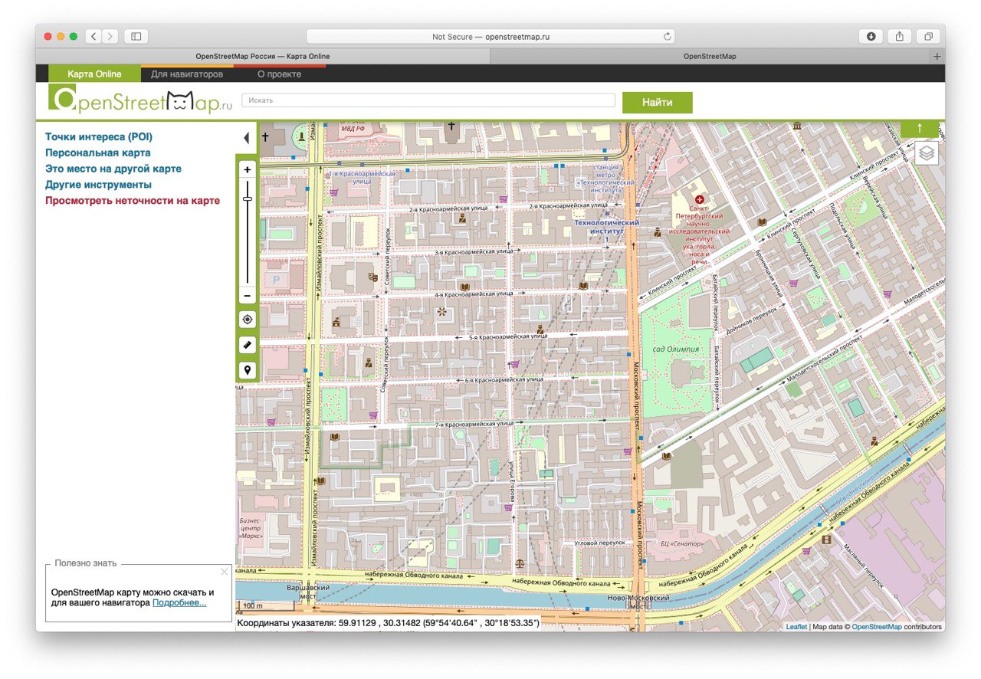Show Safari downloads

[871, 36]
